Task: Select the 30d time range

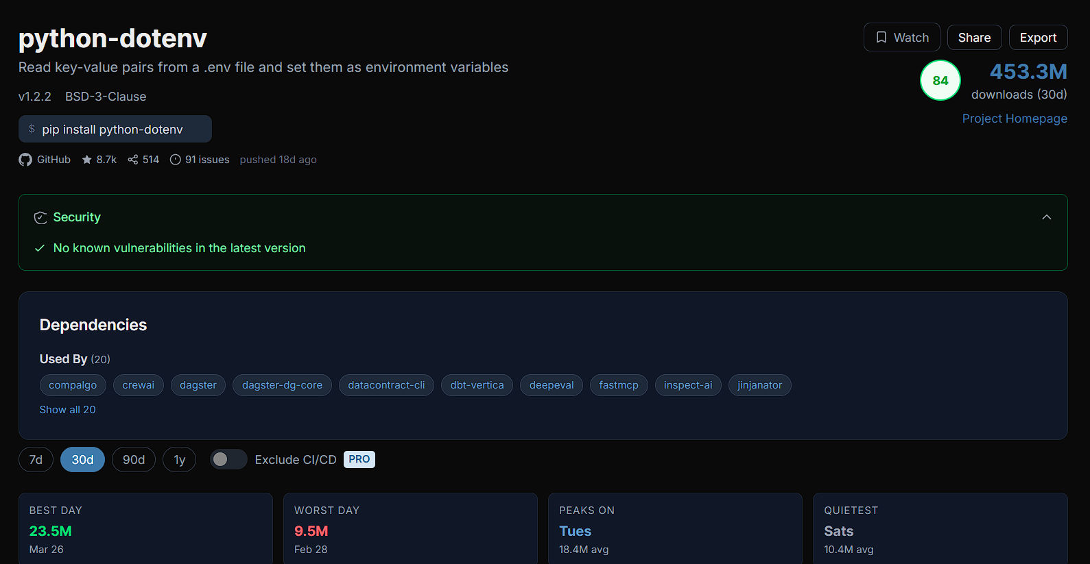Action: coord(82,459)
